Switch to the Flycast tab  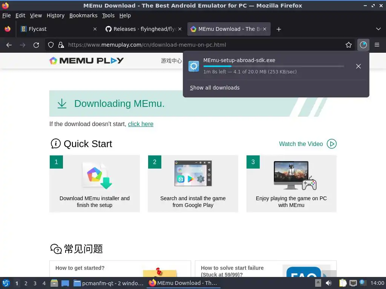click(x=58, y=29)
